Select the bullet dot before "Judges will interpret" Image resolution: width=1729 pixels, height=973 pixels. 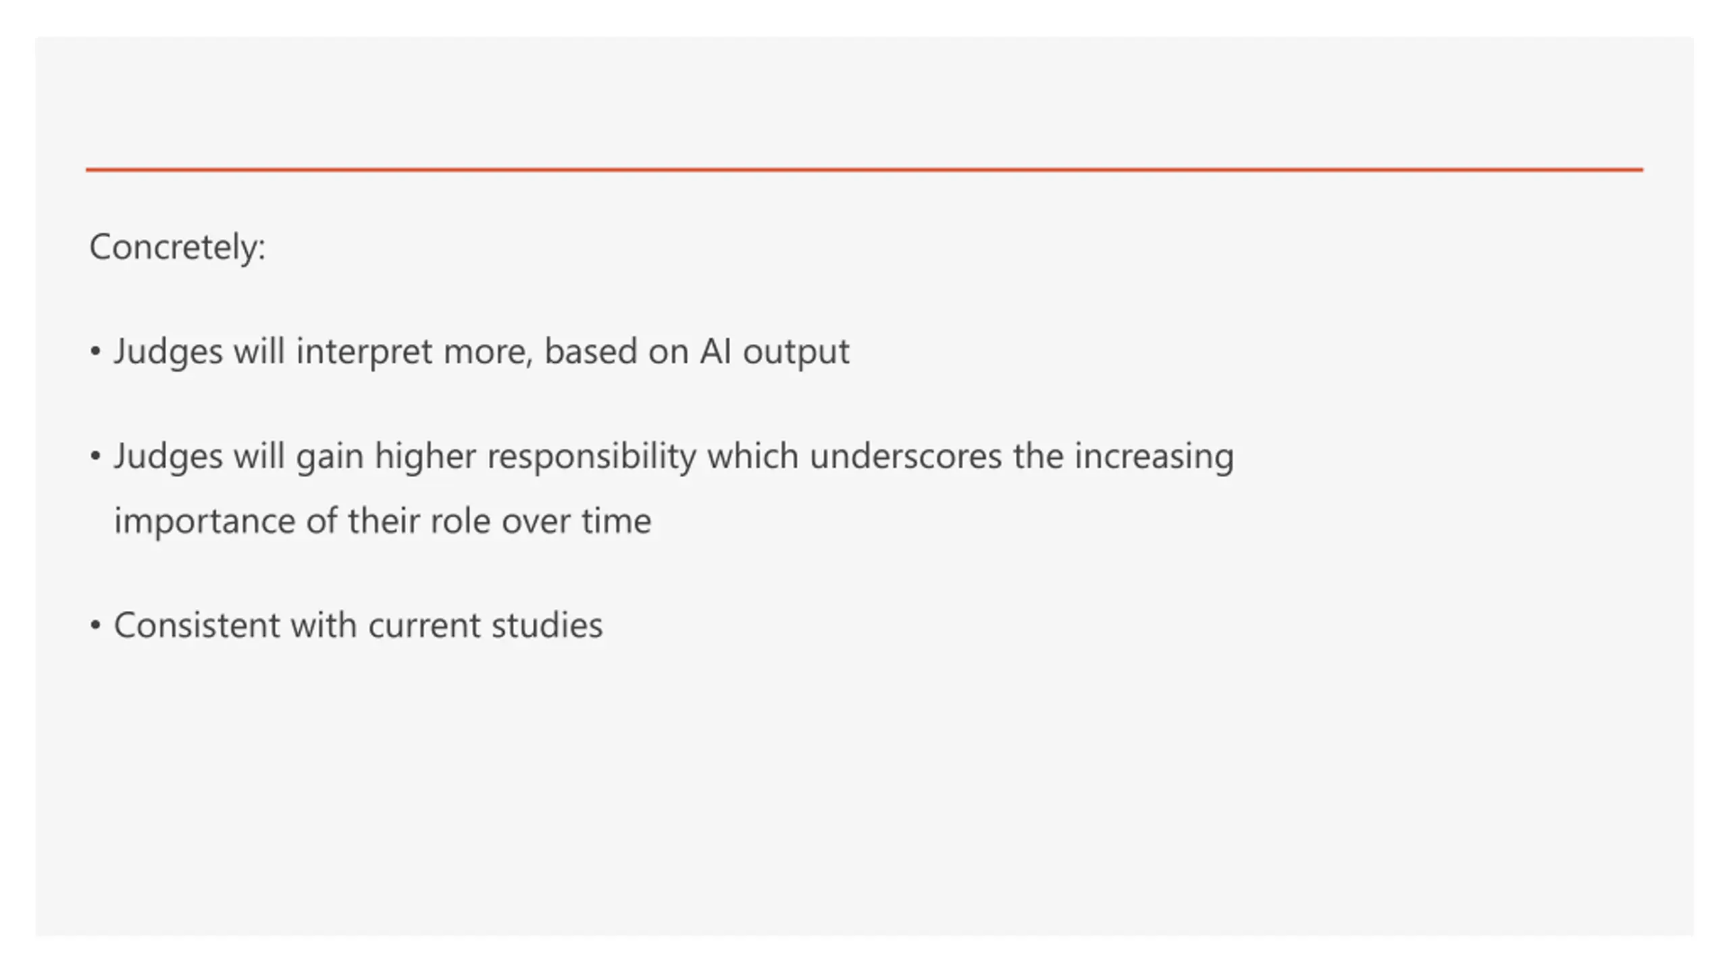point(95,352)
